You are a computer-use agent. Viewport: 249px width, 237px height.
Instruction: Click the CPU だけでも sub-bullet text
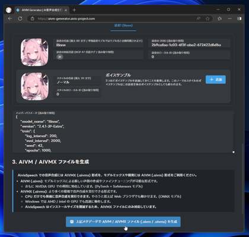103,197
